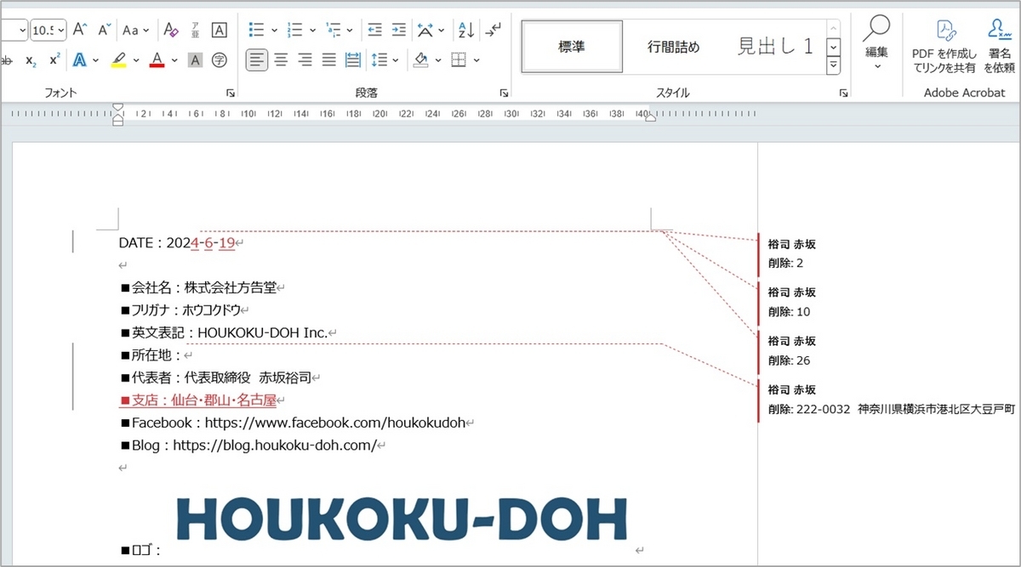Open Paragraph dialog launcher in 段落 group

point(504,93)
